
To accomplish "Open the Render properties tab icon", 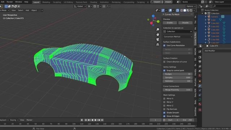I will (200, 57).
